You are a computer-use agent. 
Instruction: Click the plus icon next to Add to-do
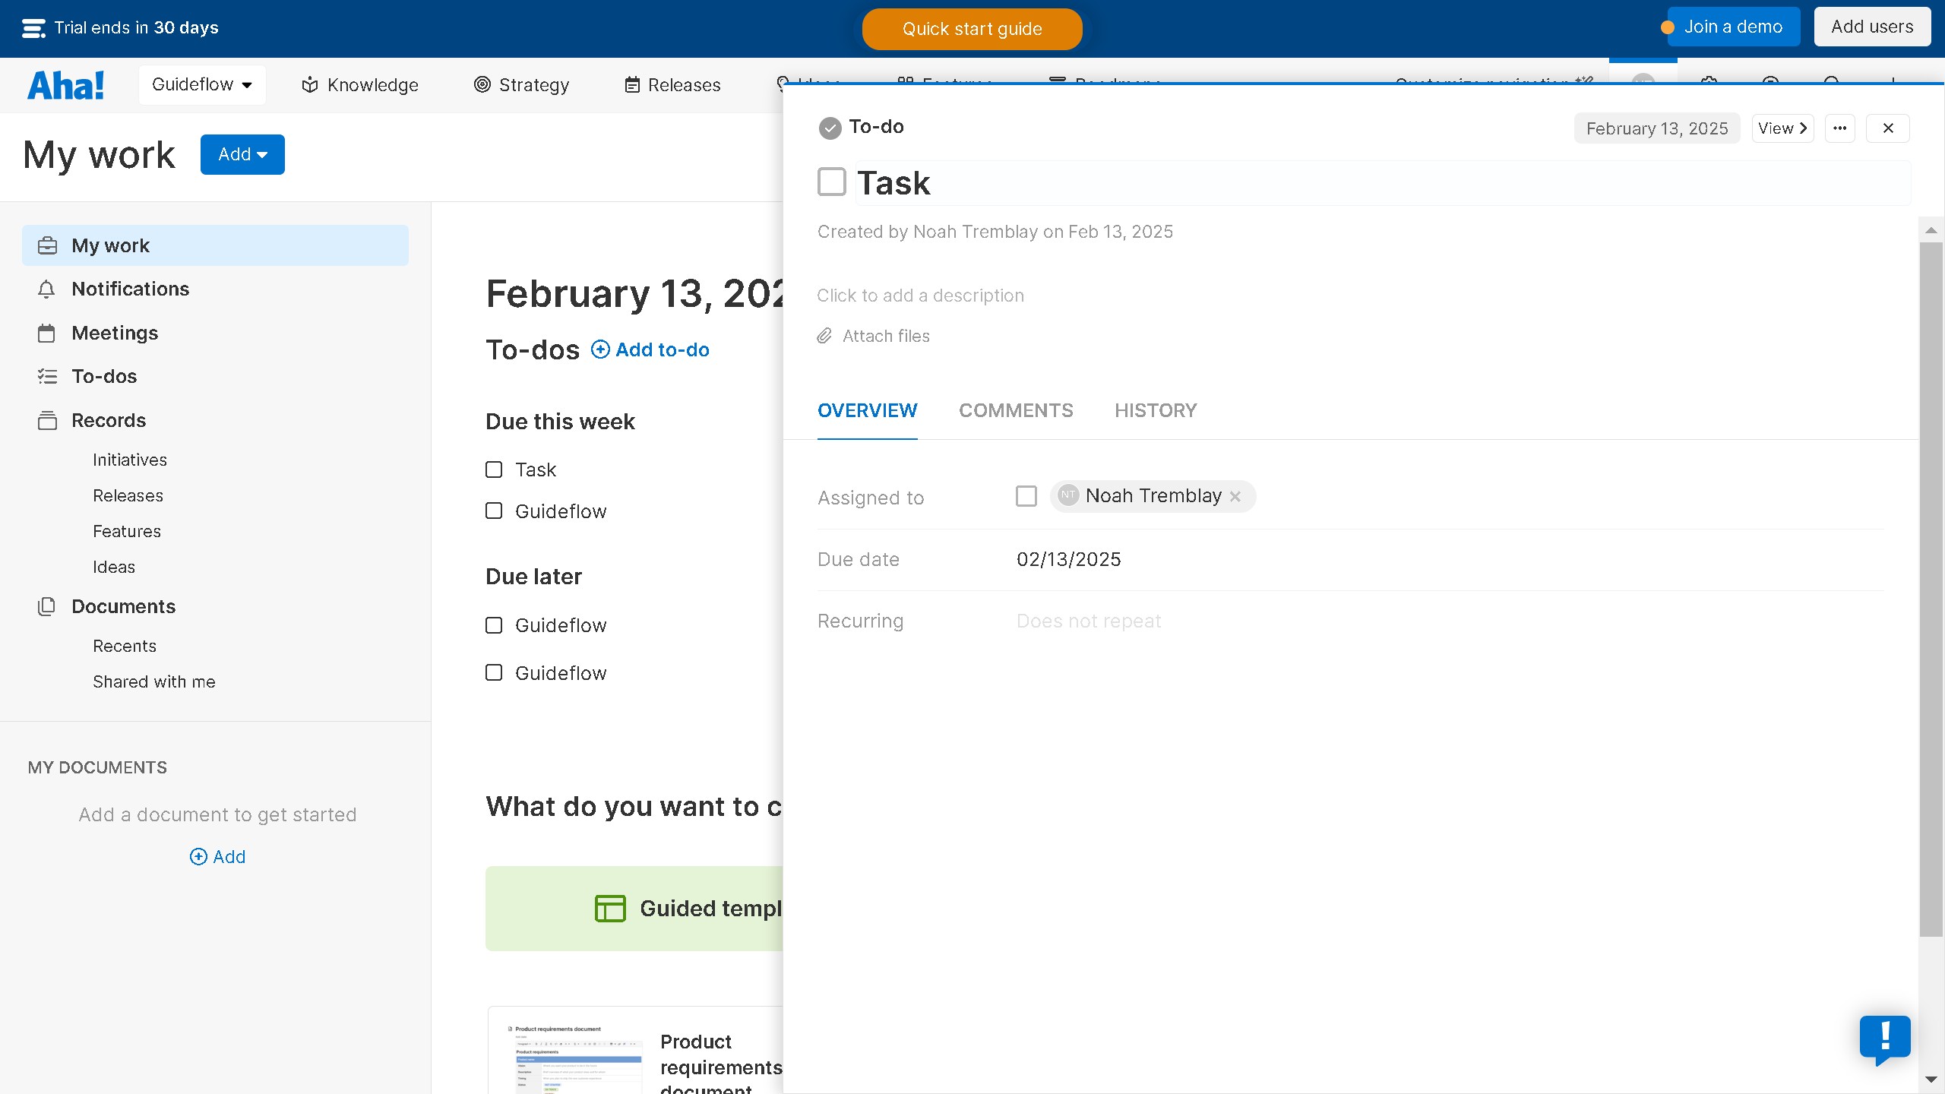click(600, 349)
